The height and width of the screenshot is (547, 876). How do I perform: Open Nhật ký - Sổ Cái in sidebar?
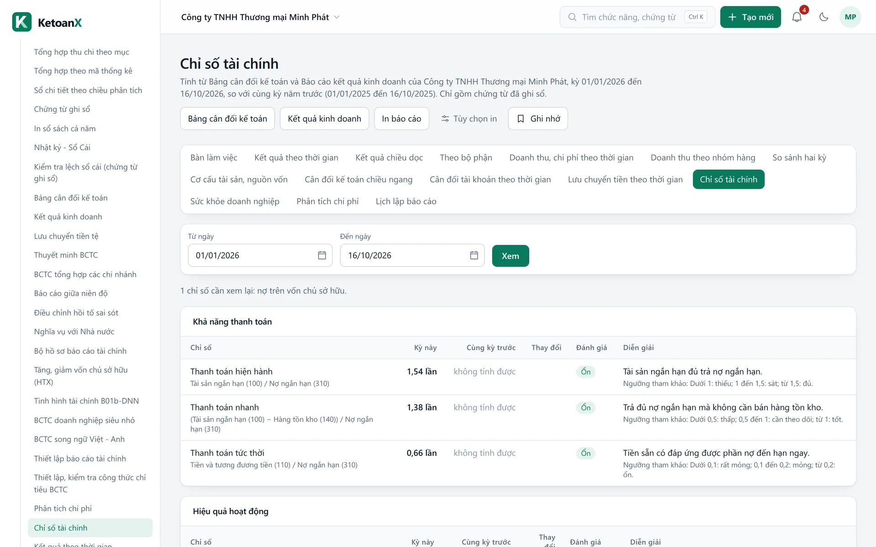click(x=63, y=148)
